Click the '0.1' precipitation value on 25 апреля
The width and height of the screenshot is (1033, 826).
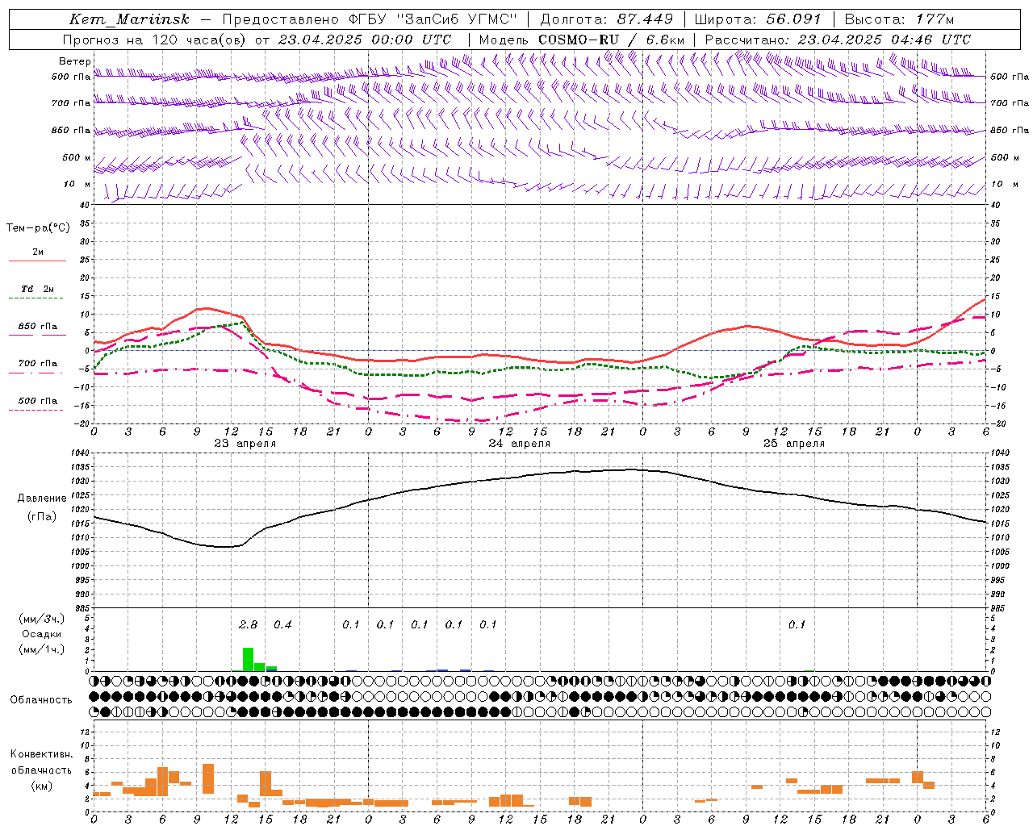(797, 624)
